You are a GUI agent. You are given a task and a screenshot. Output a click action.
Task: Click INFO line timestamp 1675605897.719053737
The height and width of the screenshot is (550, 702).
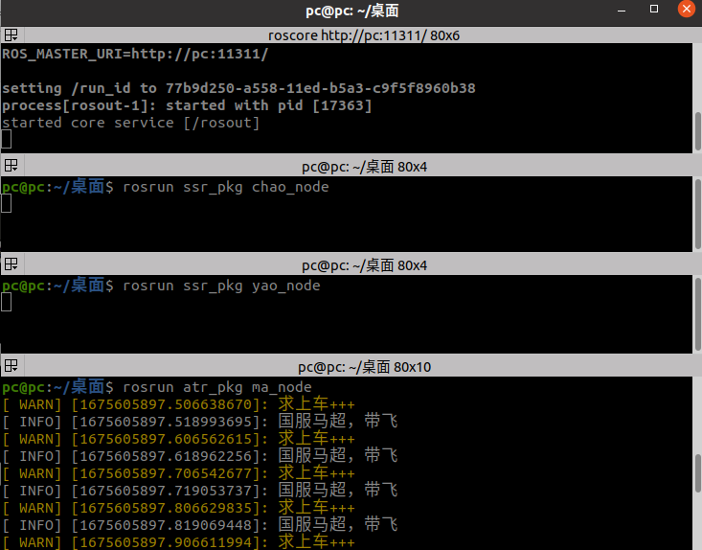(x=166, y=491)
